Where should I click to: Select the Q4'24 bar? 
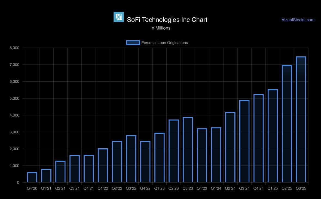pos(259,138)
